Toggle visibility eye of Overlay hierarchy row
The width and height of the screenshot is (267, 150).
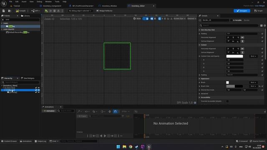pos(39,92)
